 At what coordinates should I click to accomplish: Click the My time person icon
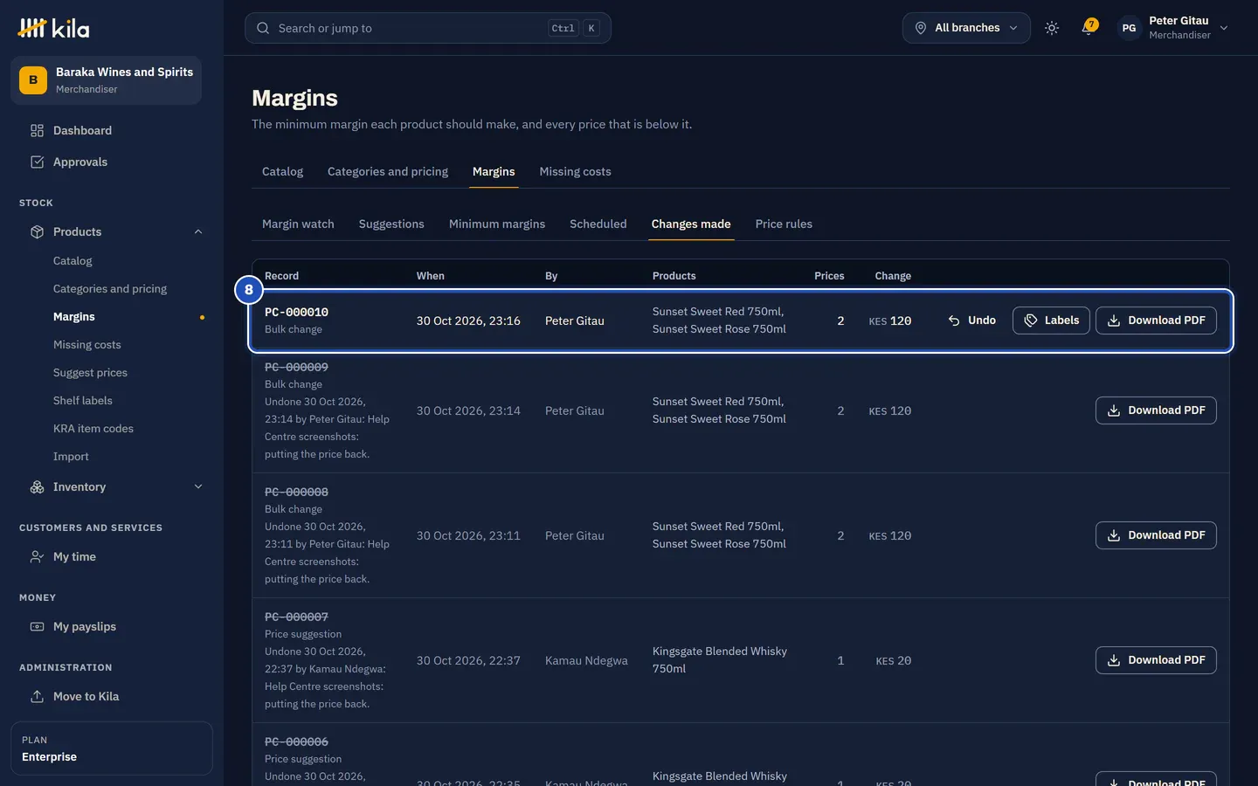pos(37,557)
